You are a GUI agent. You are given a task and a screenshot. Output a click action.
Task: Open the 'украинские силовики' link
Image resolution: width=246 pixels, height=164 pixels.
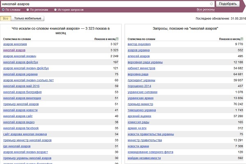(142, 92)
